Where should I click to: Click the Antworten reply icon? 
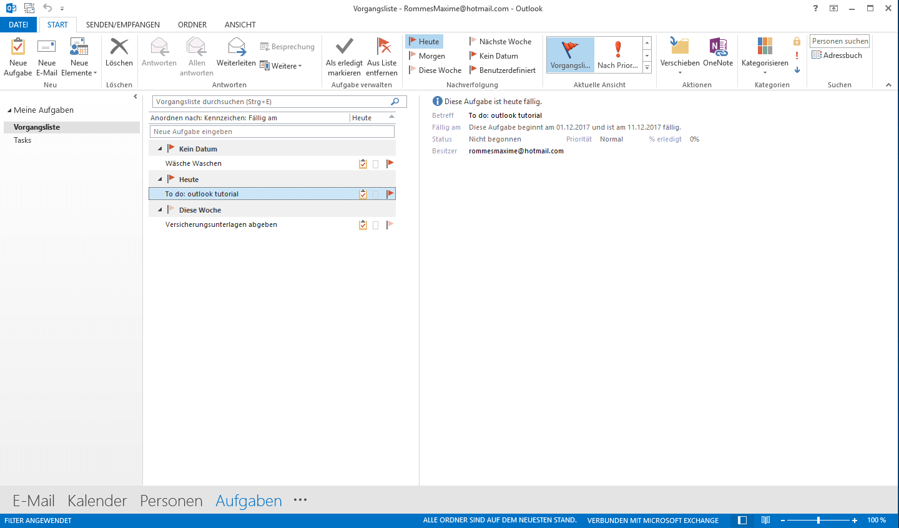click(x=159, y=47)
